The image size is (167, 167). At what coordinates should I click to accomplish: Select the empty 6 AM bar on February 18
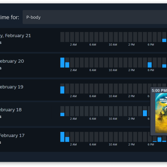pyautogui.click(x=91, y=111)
